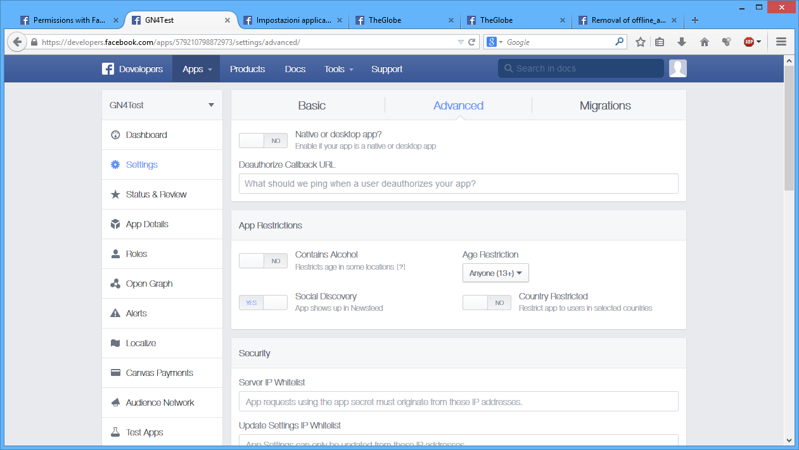Click the browser address bar URL
This screenshot has width=799, height=450.
[171, 42]
